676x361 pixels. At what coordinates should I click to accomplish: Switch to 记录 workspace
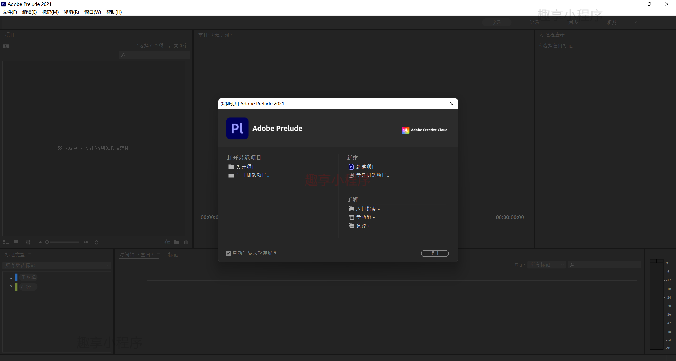[534, 22]
